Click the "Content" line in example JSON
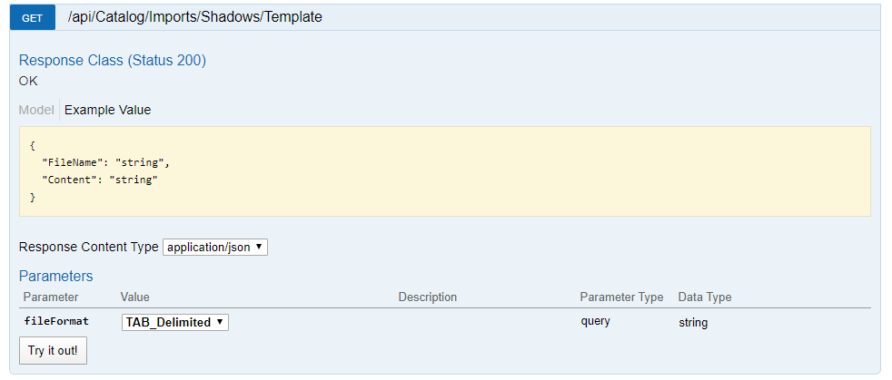This screenshot has width=892, height=380. pos(100,180)
